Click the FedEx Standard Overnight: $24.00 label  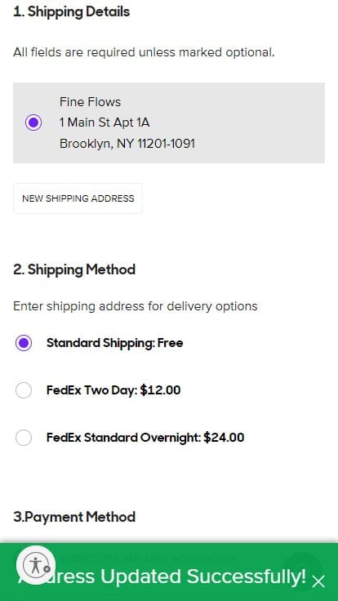coord(145,438)
